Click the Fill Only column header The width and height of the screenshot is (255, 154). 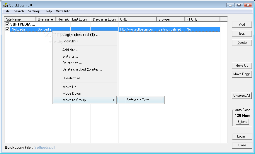pos(202,19)
